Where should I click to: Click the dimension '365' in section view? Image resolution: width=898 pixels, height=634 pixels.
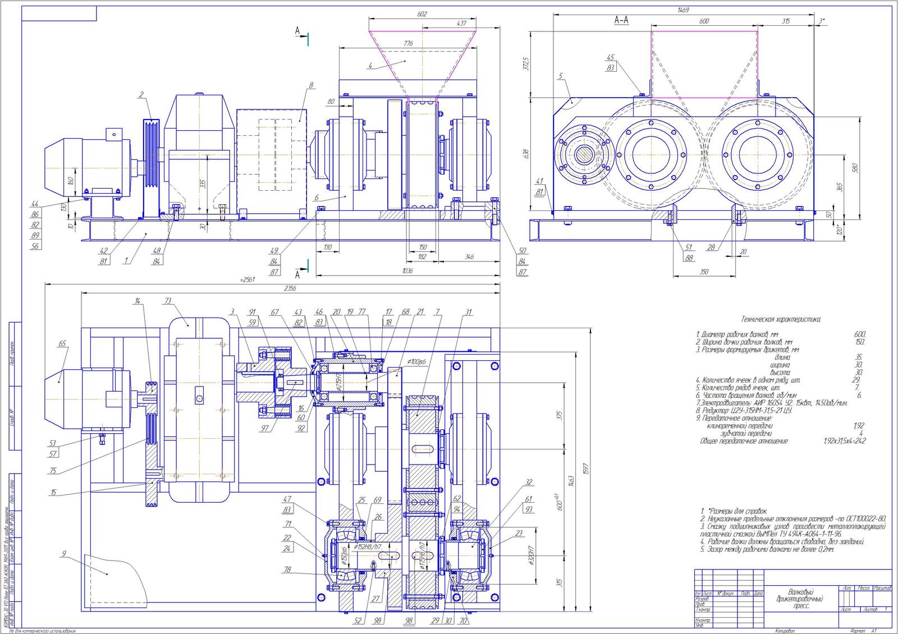coord(839,187)
